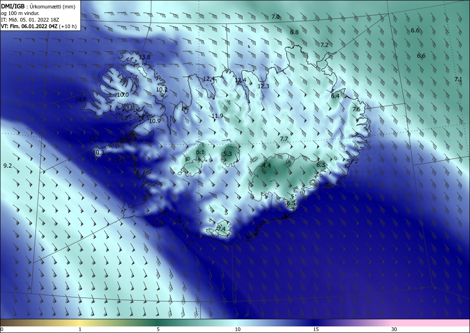
Task: Select the 6.4 value label
Action: (x=335, y=96)
